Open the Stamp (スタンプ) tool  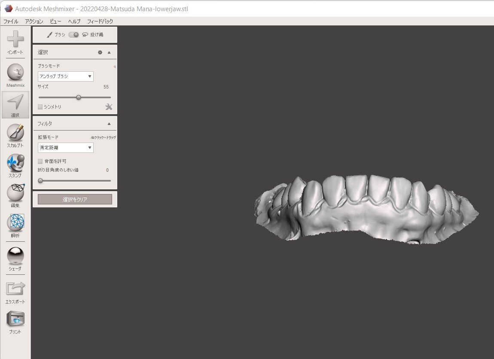tap(15, 166)
